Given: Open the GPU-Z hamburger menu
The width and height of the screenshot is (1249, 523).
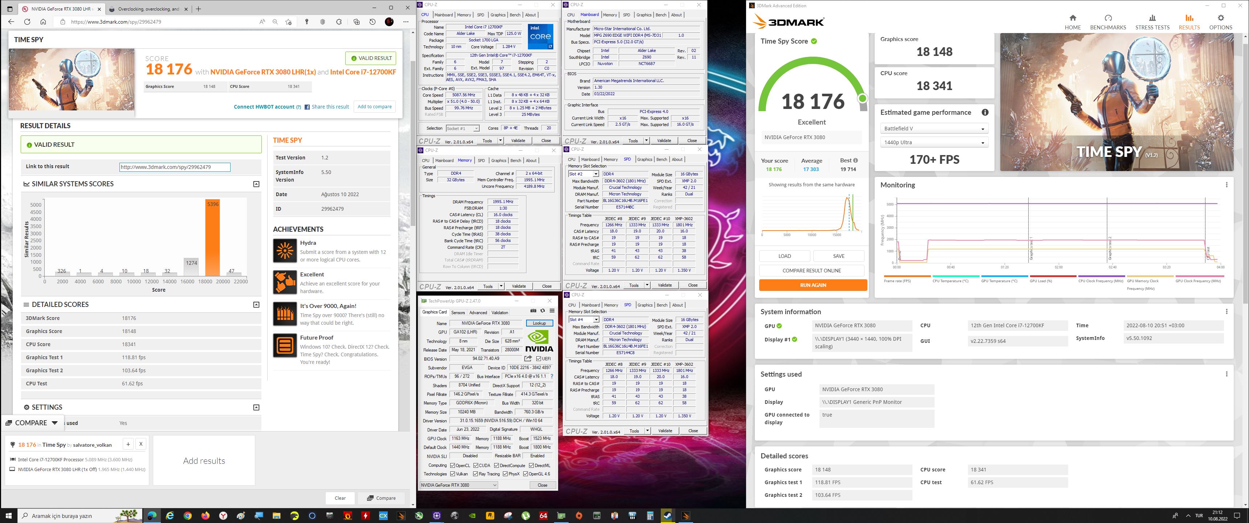Looking at the screenshot, I should pos(552,311).
